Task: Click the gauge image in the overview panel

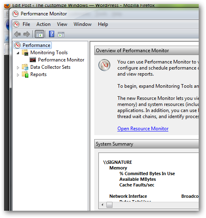Action: click(x=104, y=65)
